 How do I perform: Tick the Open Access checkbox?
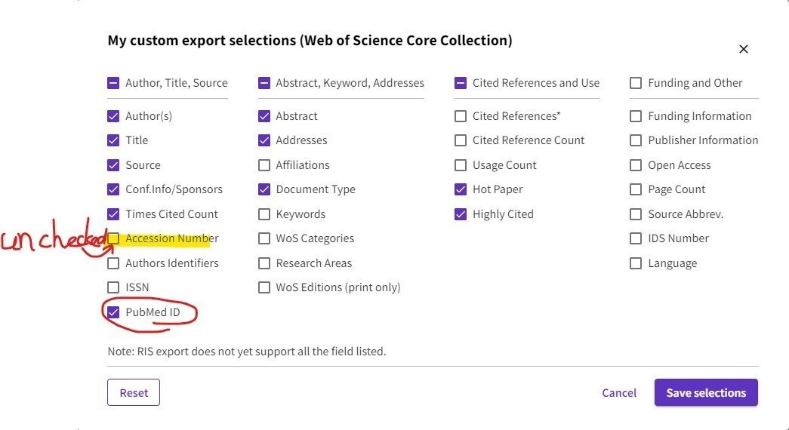tap(636, 165)
